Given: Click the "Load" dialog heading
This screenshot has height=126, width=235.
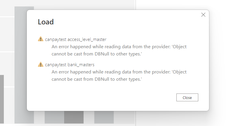Looking at the screenshot, I should coord(46,22).
